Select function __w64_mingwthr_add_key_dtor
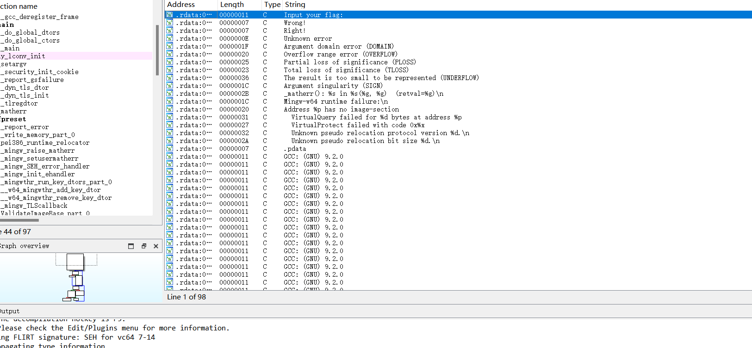The height and width of the screenshot is (348, 752). coord(50,190)
